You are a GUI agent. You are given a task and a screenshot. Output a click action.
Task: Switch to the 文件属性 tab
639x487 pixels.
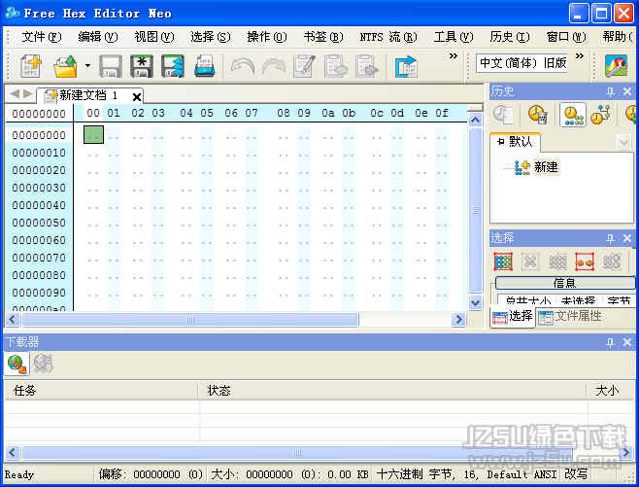point(570,316)
